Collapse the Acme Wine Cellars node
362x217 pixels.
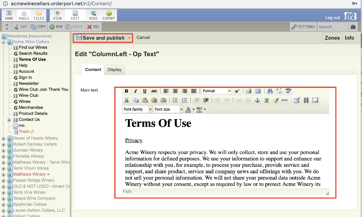(4, 42)
